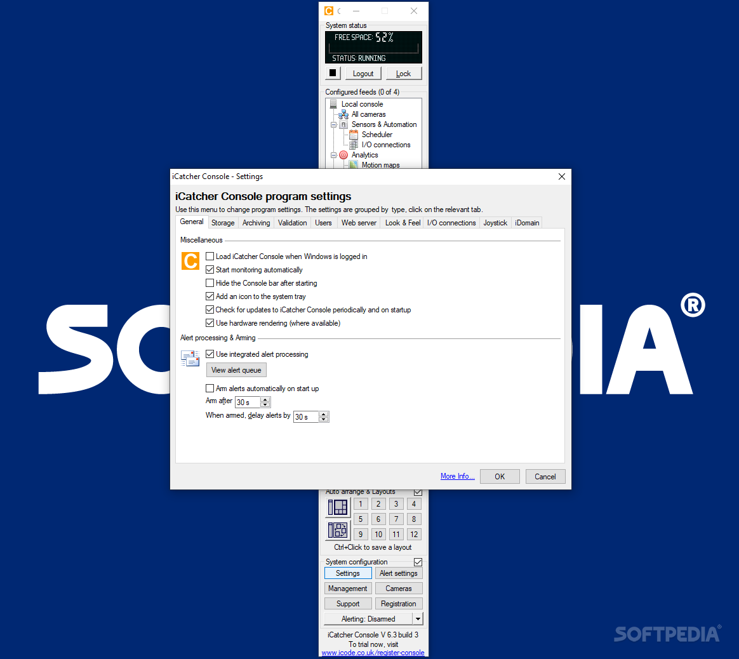Open the www.icode.co.uk/register-console link
The height and width of the screenshot is (659, 739).
pos(373,653)
